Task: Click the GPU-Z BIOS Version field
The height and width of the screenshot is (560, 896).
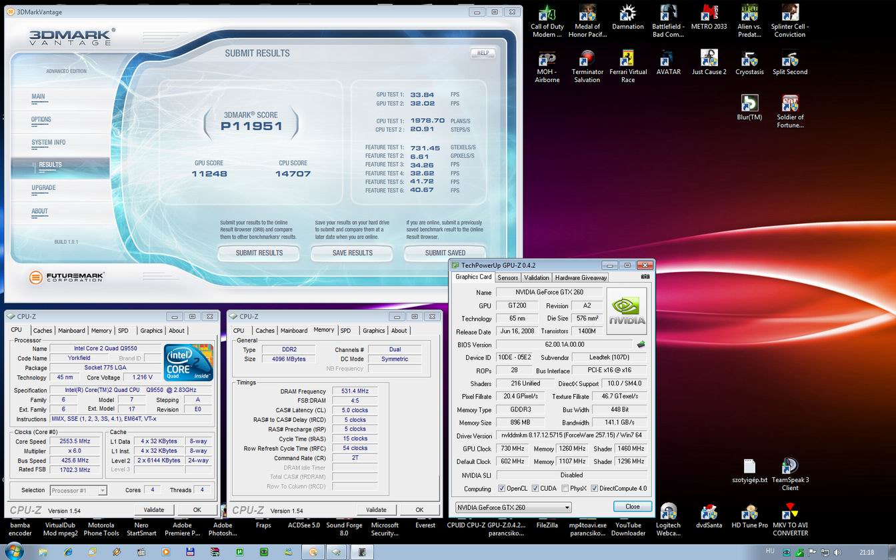Action: pyautogui.click(x=564, y=345)
